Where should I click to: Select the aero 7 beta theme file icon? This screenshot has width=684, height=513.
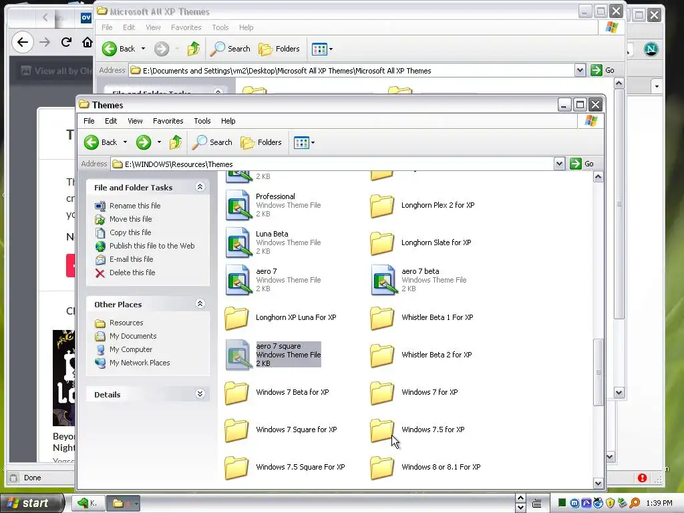tap(384, 280)
